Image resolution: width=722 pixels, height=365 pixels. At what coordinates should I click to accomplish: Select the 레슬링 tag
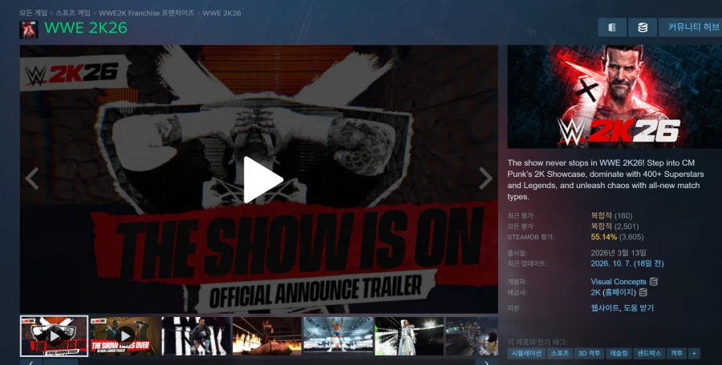619,354
